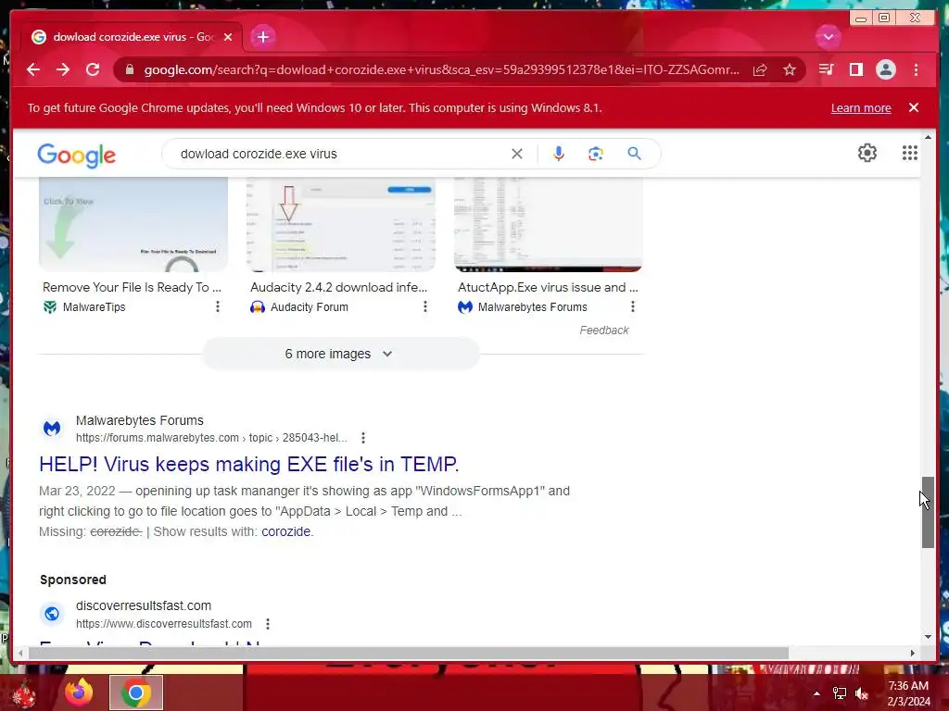The width and height of the screenshot is (949, 711).
Task: Go forward with the browser forward arrow
Action: pyautogui.click(x=63, y=69)
